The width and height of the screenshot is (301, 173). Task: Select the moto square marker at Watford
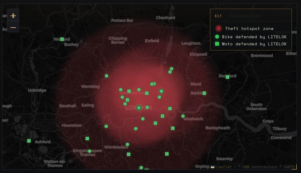click(62, 39)
